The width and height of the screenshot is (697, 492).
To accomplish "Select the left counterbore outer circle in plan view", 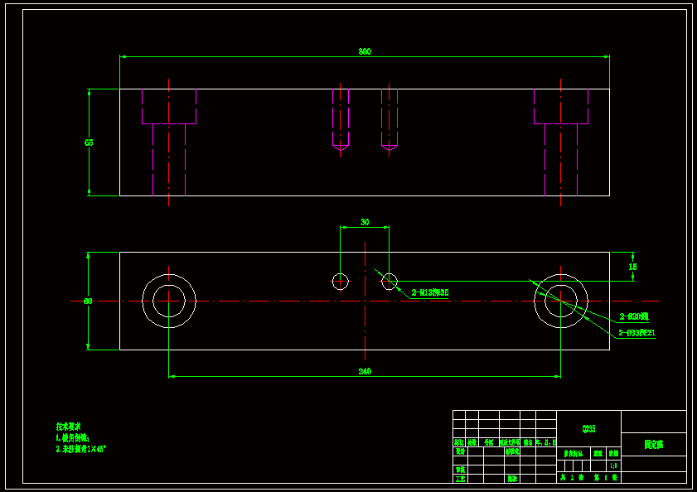I will pyautogui.click(x=169, y=301).
